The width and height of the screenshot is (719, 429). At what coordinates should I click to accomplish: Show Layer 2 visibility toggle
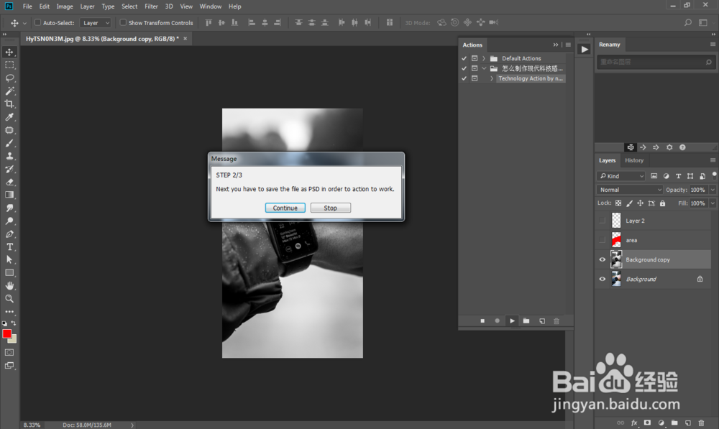click(x=602, y=221)
